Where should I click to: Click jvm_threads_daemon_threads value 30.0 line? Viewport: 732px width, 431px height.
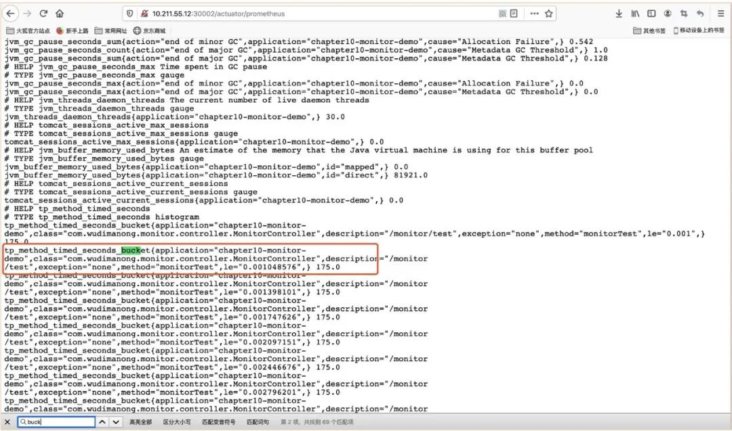click(x=175, y=117)
